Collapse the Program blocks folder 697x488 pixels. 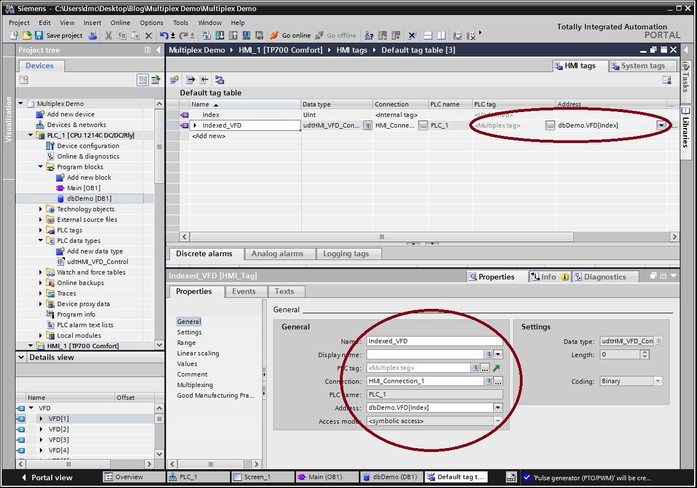(41, 167)
